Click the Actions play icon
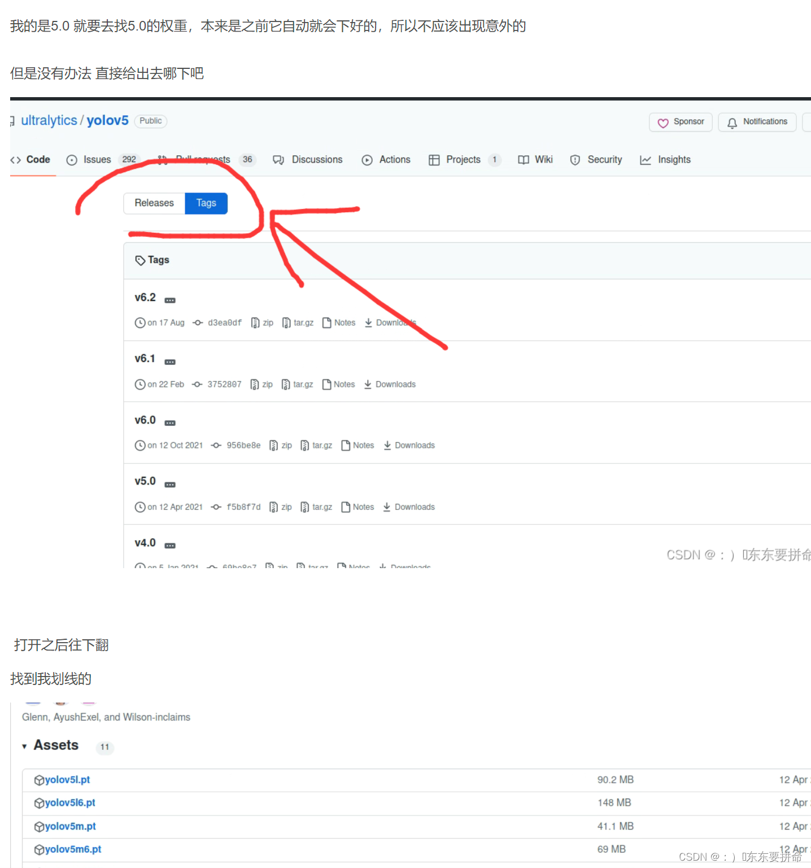This screenshot has width=811, height=868. pos(367,160)
